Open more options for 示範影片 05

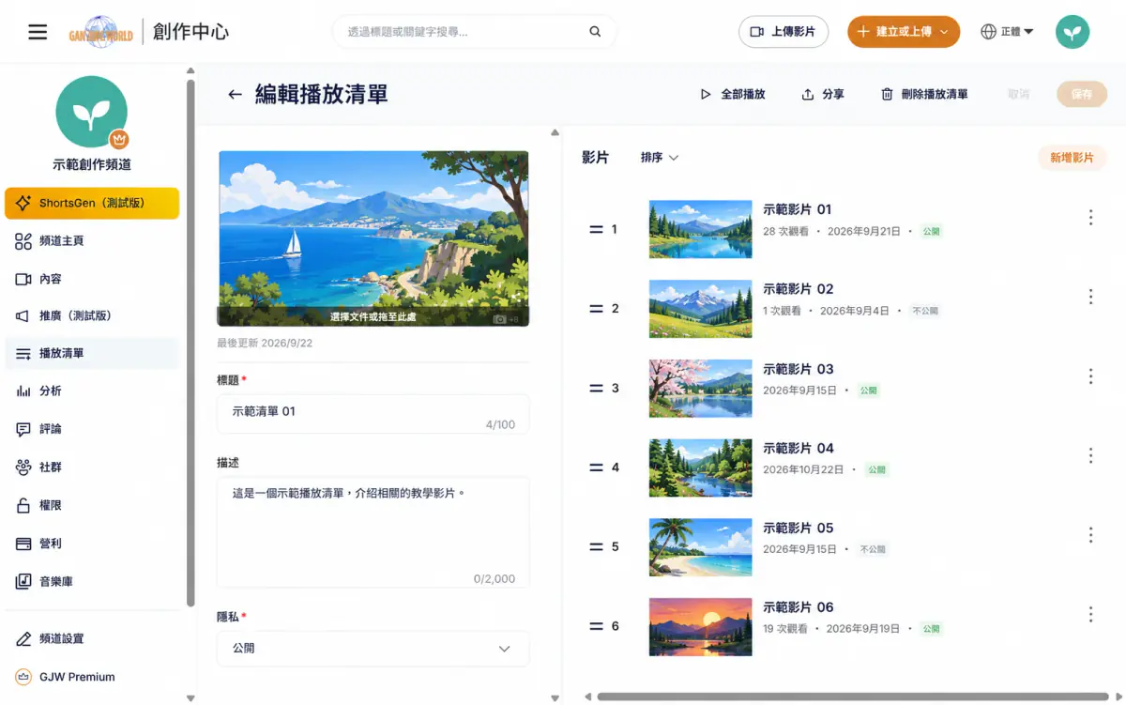point(1090,535)
